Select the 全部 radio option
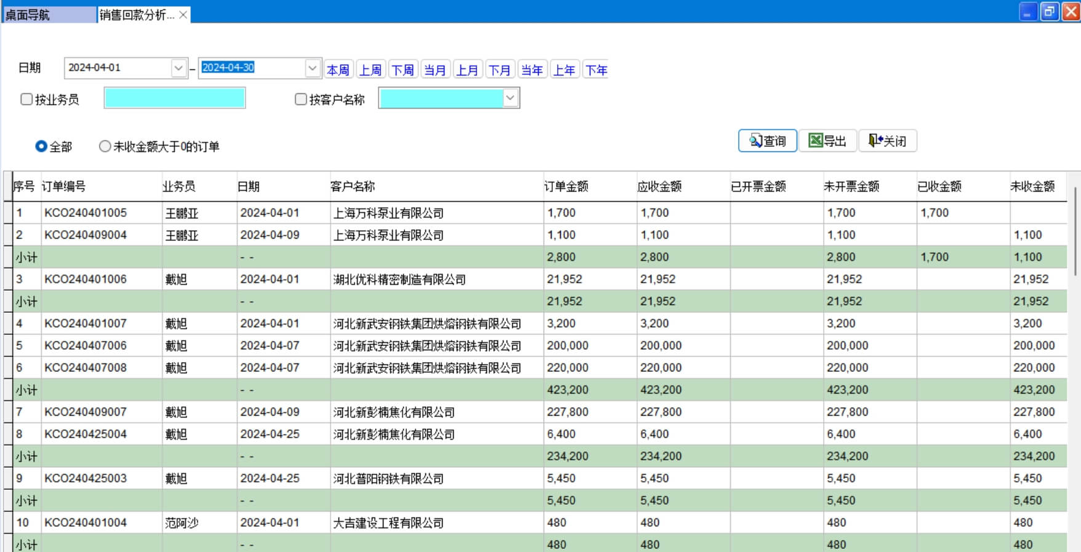 [x=41, y=146]
